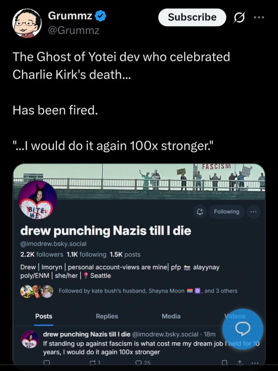Select the Posts tab

[x=44, y=316]
